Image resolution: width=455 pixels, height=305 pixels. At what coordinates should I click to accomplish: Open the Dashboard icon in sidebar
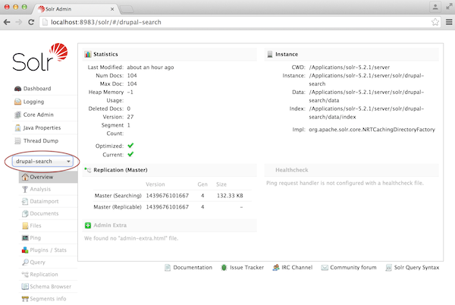pos(17,89)
